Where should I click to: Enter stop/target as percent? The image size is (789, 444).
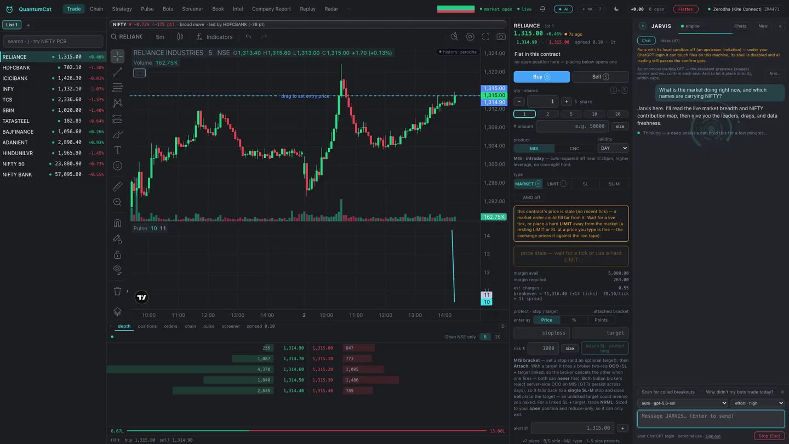tap(574, 320)
